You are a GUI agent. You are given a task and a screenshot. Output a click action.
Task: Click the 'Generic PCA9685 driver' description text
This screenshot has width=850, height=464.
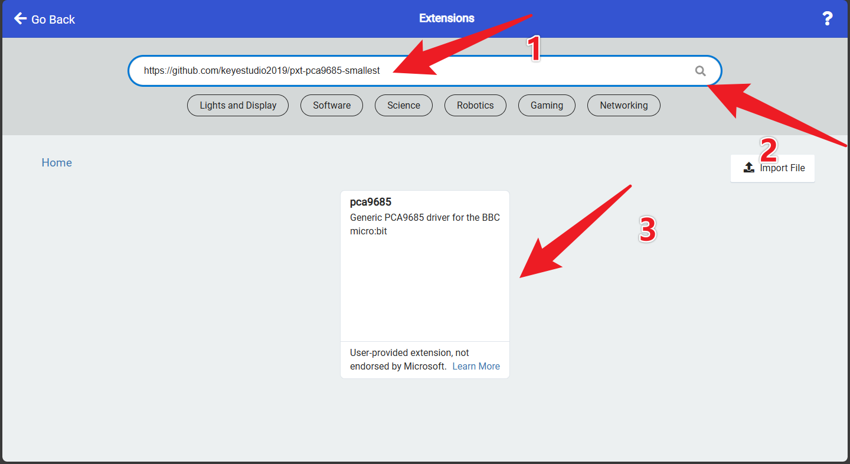tap(425, 224)
